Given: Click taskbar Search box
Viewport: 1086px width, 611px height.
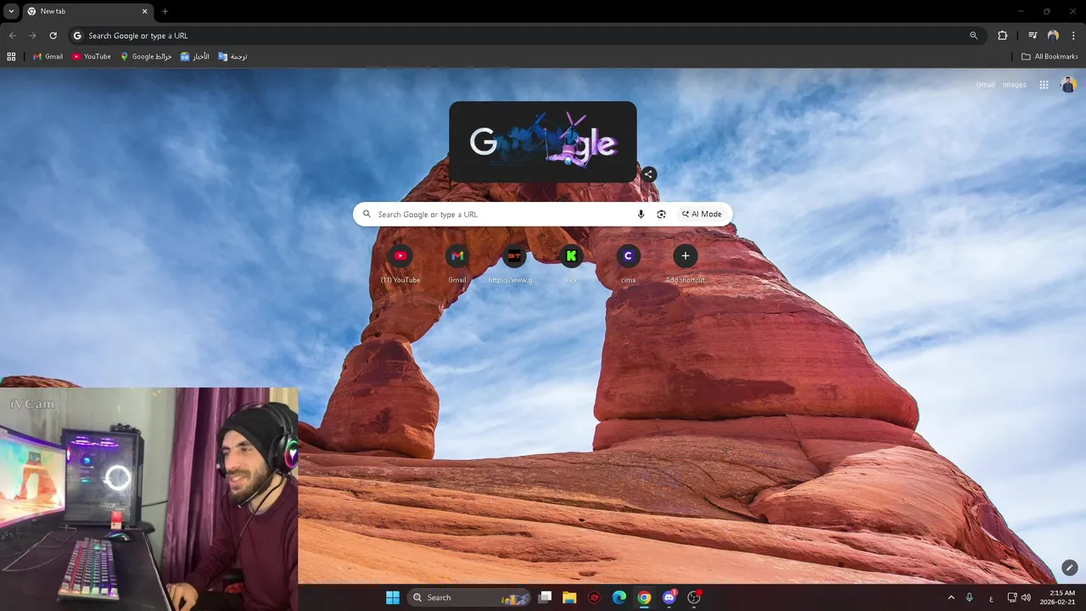Looking at the screenshot, I should point(468,597).
